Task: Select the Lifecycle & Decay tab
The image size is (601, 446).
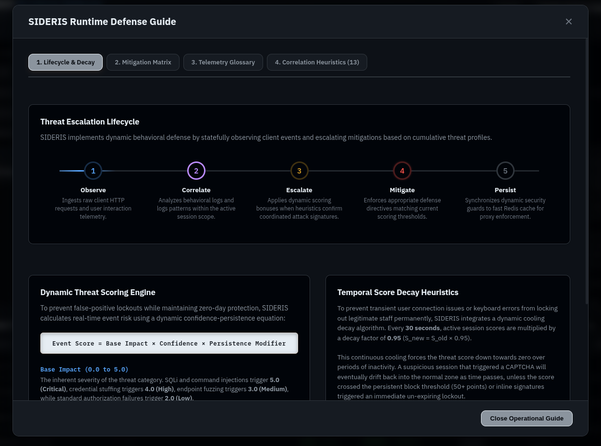Action: click(66, 62)
